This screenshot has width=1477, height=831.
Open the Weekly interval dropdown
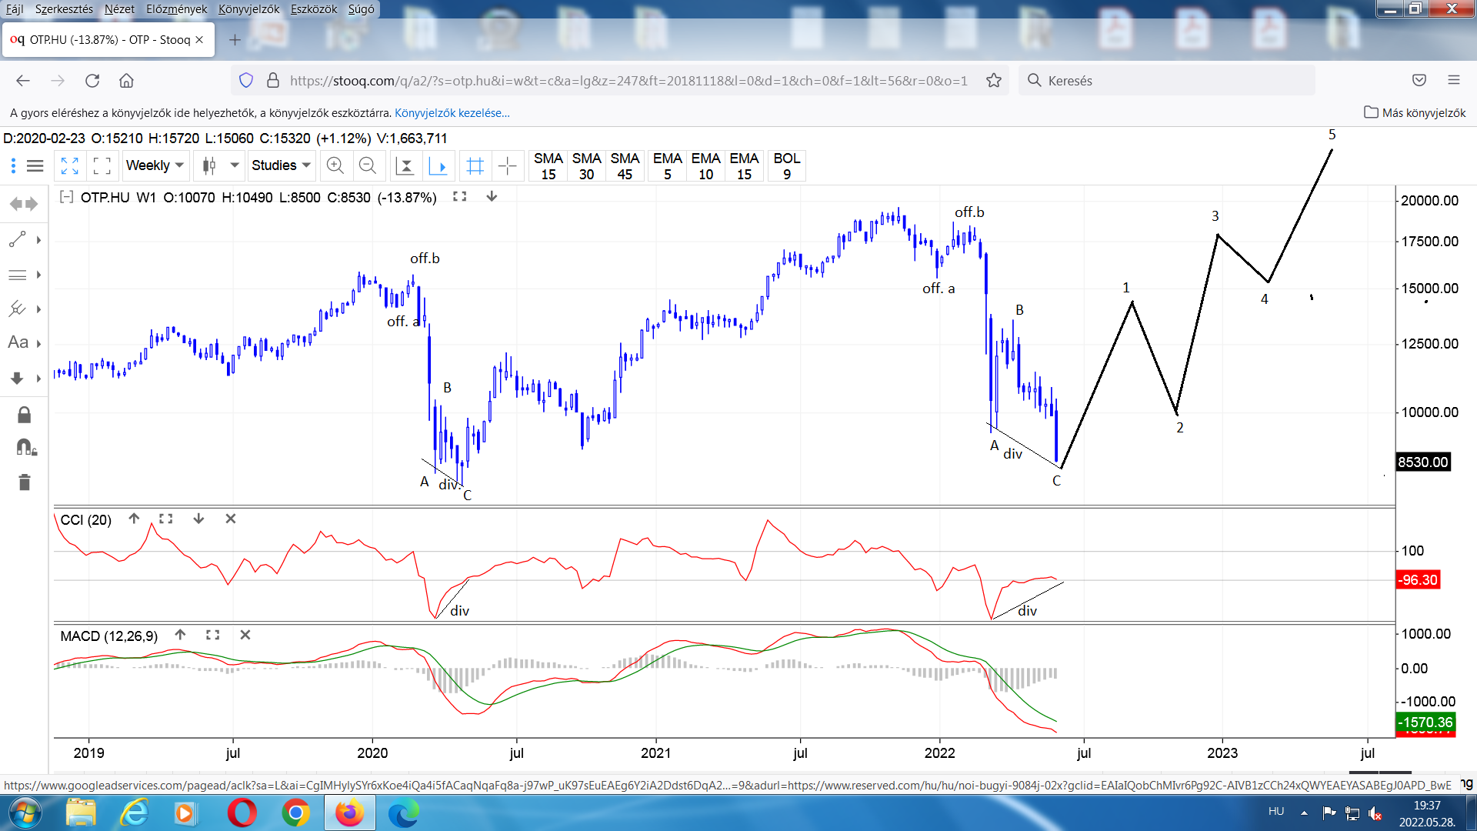point(155,165)
